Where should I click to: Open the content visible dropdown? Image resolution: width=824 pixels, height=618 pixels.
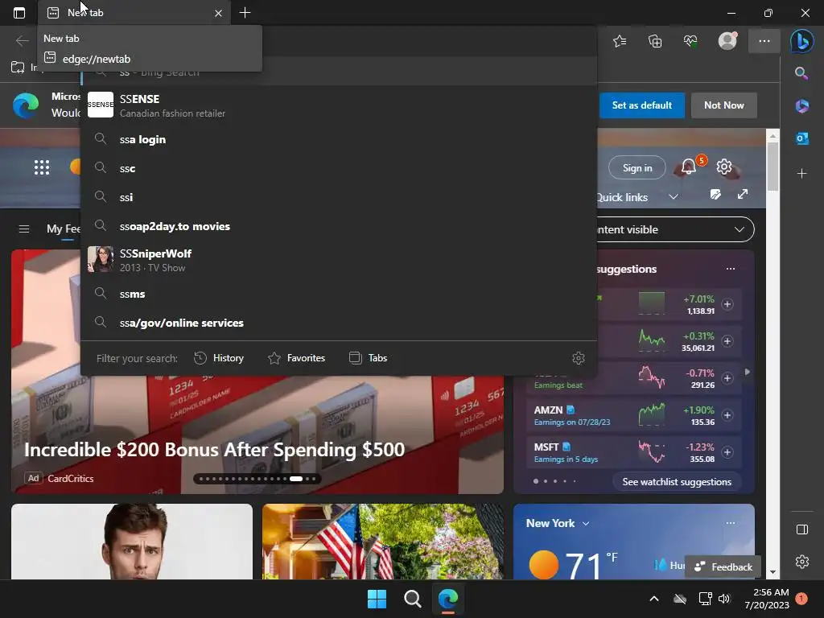tap(675, 229)
